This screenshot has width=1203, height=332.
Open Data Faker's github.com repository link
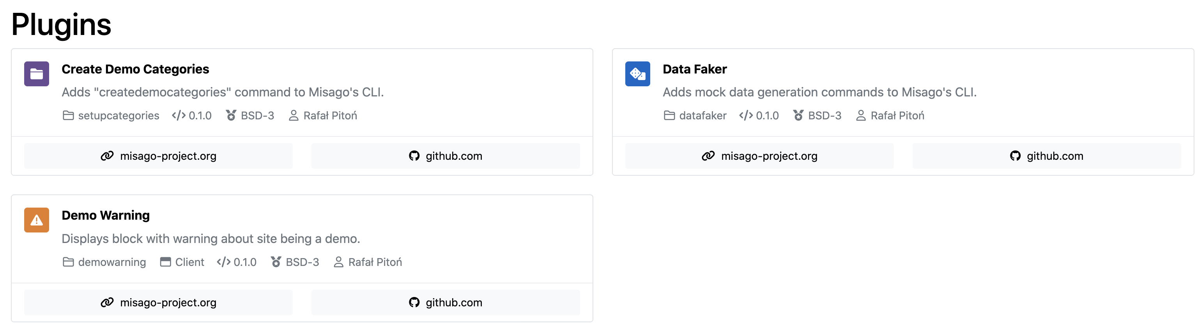[x=1047, y=156]
